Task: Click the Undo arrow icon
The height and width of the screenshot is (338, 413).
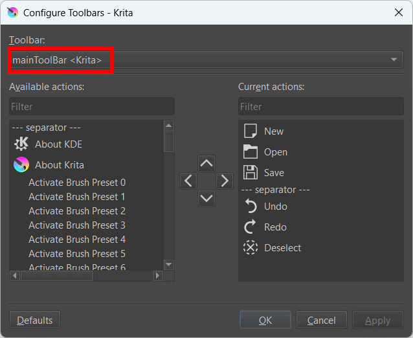Action: (x=251, y=207)
